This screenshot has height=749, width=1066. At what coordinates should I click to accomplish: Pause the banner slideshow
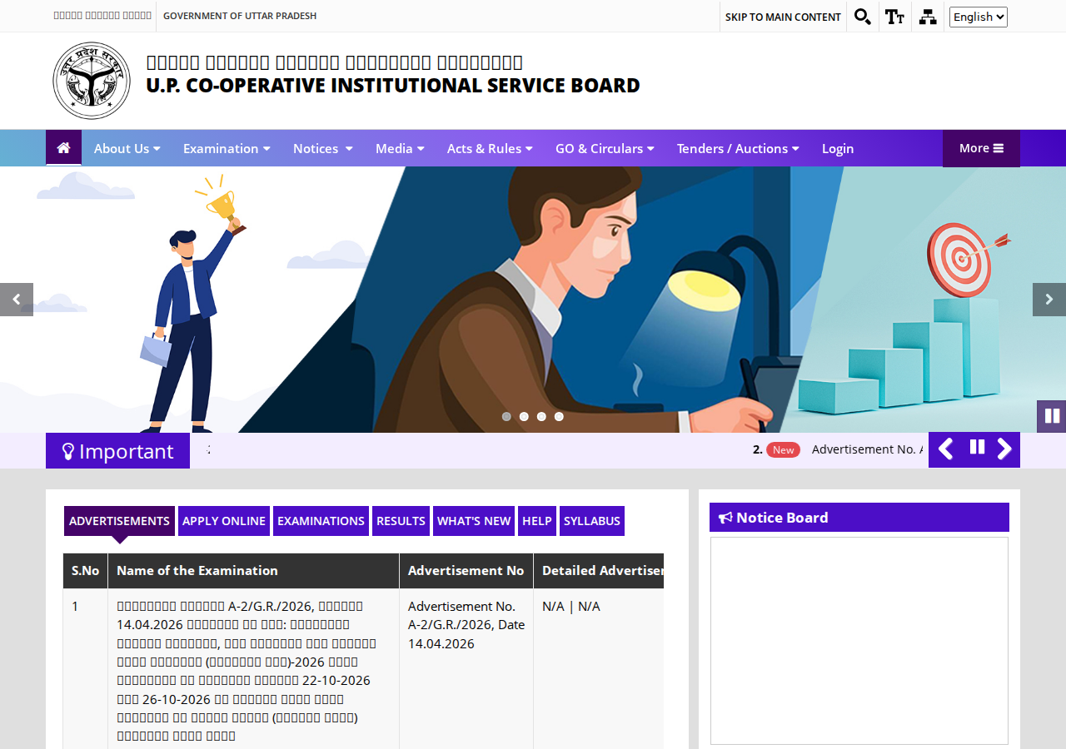point(1052,416)
